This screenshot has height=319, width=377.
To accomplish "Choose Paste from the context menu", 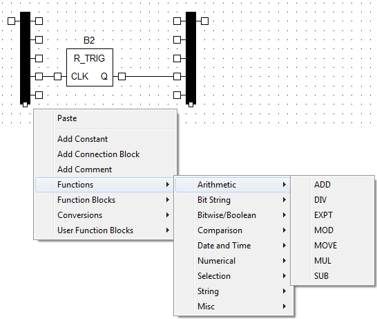I will tap(104, 118).
